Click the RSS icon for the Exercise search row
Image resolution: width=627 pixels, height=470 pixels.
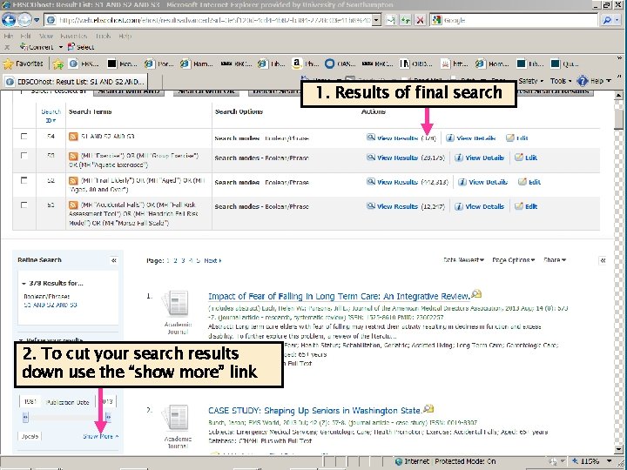(x=73, y=156)
